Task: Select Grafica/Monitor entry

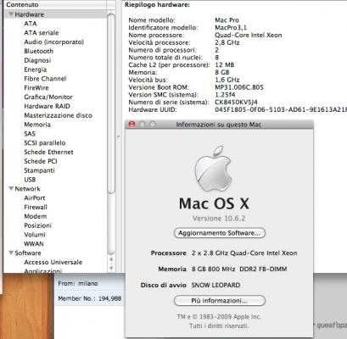Action: tap(48, 97)
